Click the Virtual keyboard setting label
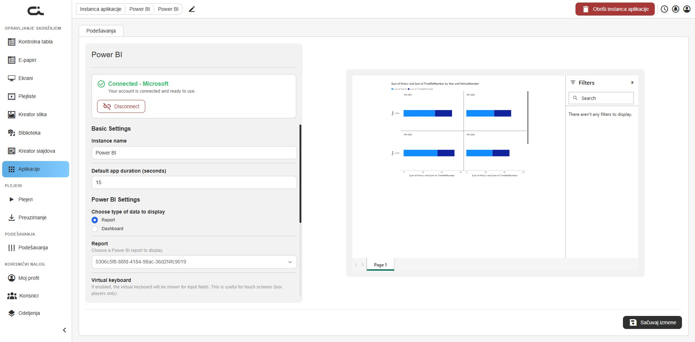 [x=111, y=280]
